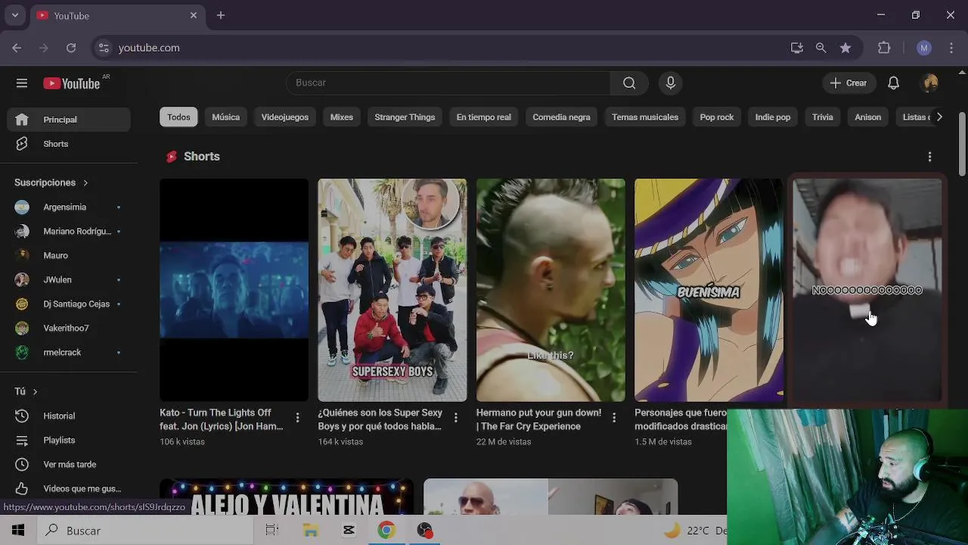The height and width of the screenshot is (545, 968).
Task: Click install app icon in address bar
Action: (797, 48)
